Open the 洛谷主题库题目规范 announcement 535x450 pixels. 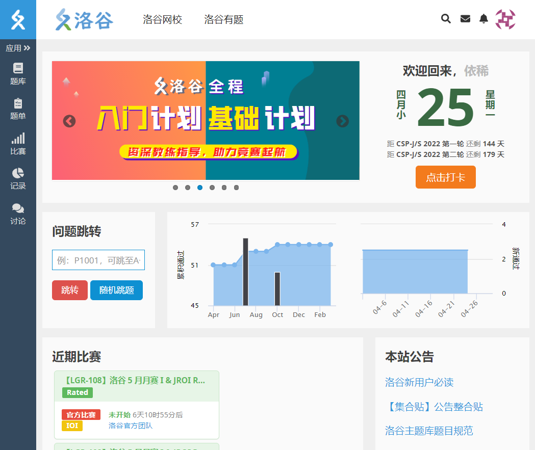coord(429,431)
